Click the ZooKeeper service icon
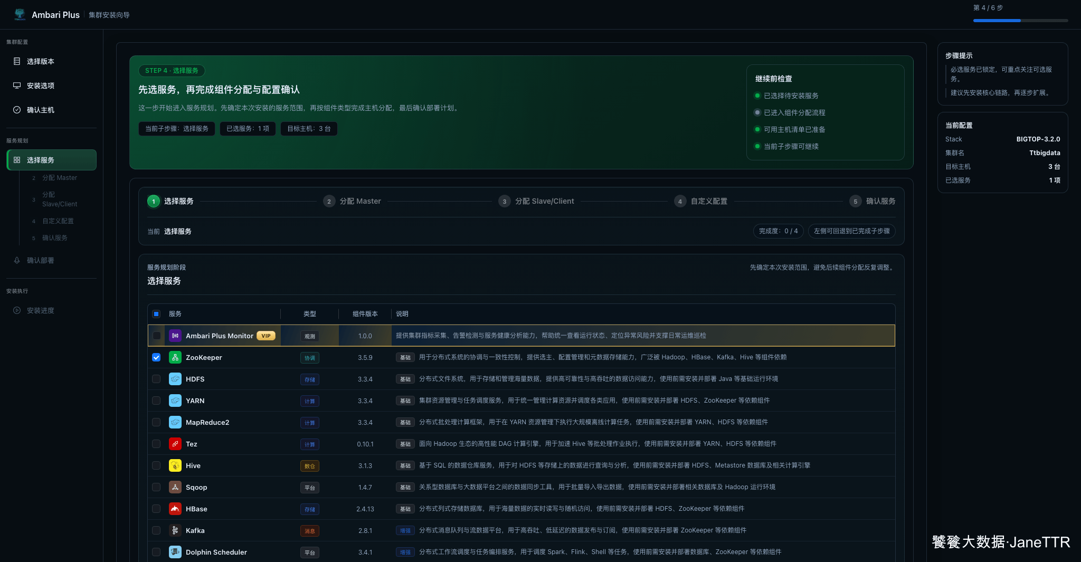The image size is (1081, 562). click(175, 357)
